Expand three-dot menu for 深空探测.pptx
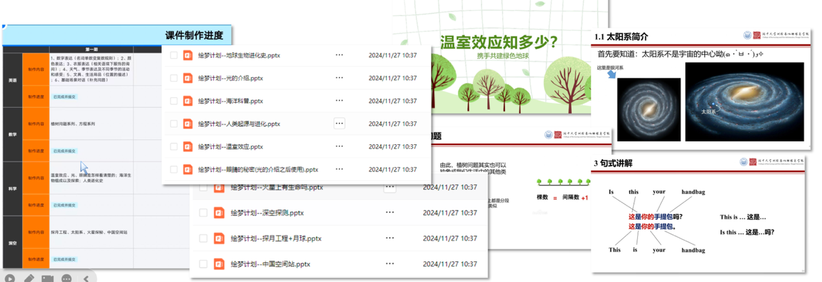 click(390, 213)
